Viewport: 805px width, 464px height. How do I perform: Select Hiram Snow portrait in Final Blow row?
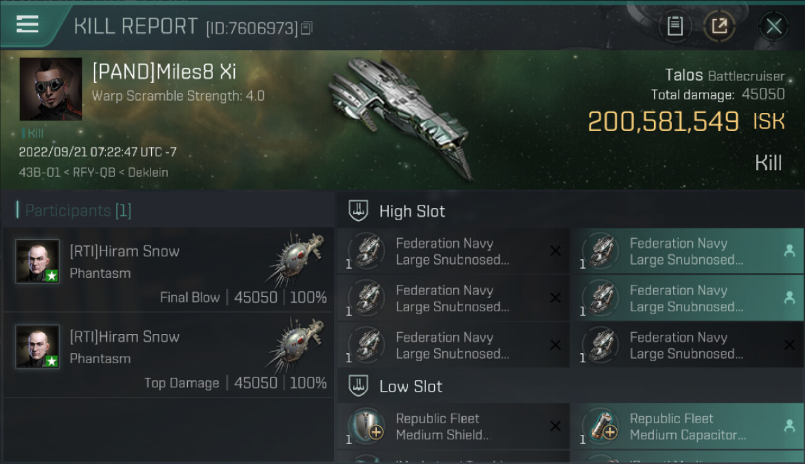tap(38, 261)
